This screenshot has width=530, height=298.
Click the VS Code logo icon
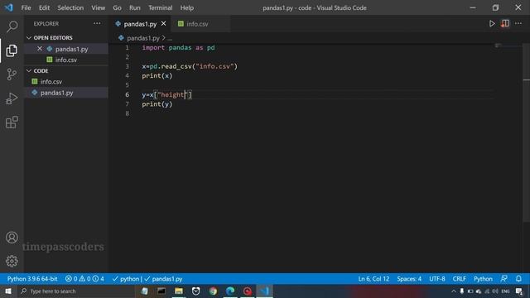pyautogui.click(x=9, y=7)
